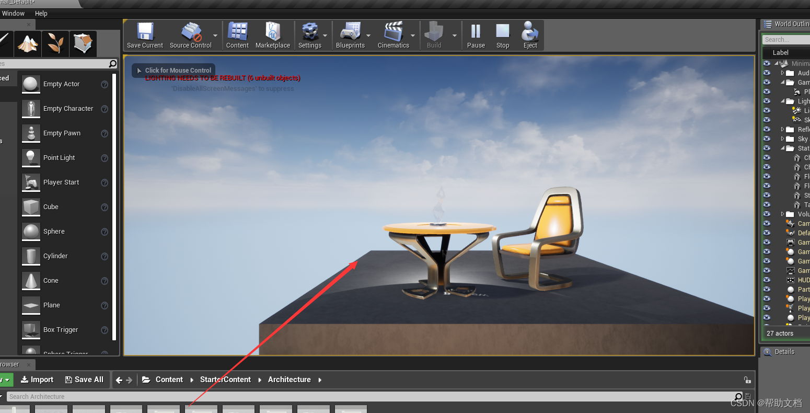810x413 pixels.
Task: Click the Cinematics clapperboard button
Action: tap(394, 36)
